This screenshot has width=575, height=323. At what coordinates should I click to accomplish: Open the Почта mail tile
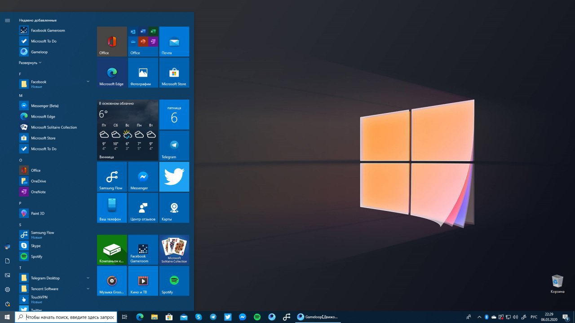(174, 41)
